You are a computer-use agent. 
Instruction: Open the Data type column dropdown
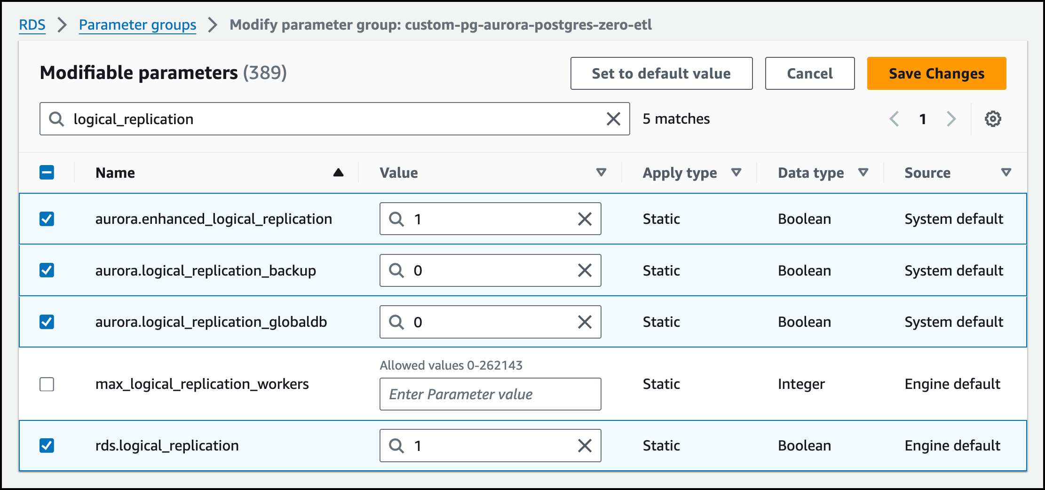point(863,173)
